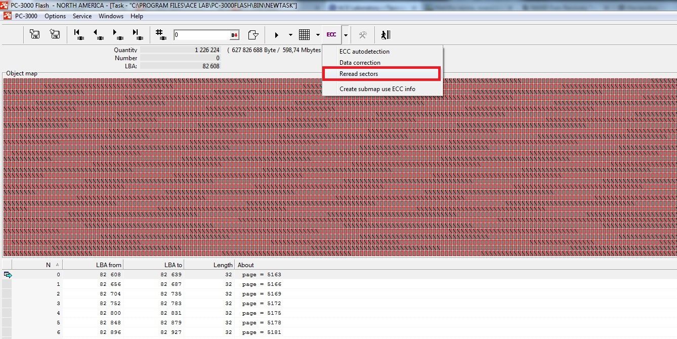
Task: Click the grid view icon
Action: [x=304, y=34]
